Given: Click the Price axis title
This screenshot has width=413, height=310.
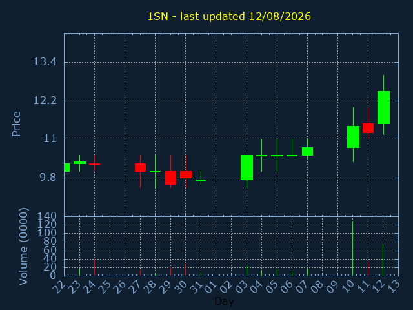Looking at the screenshot, I should (16, 124).
